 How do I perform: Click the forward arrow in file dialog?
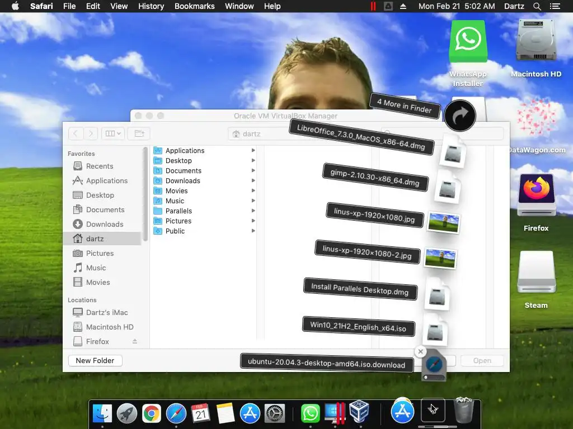tap(91, 134)
